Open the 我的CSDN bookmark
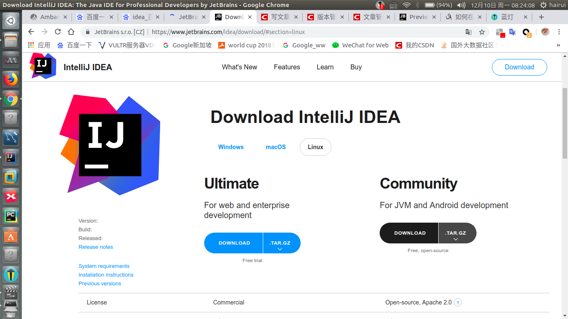Screen dimensions: 568x319 coord(415,45)
